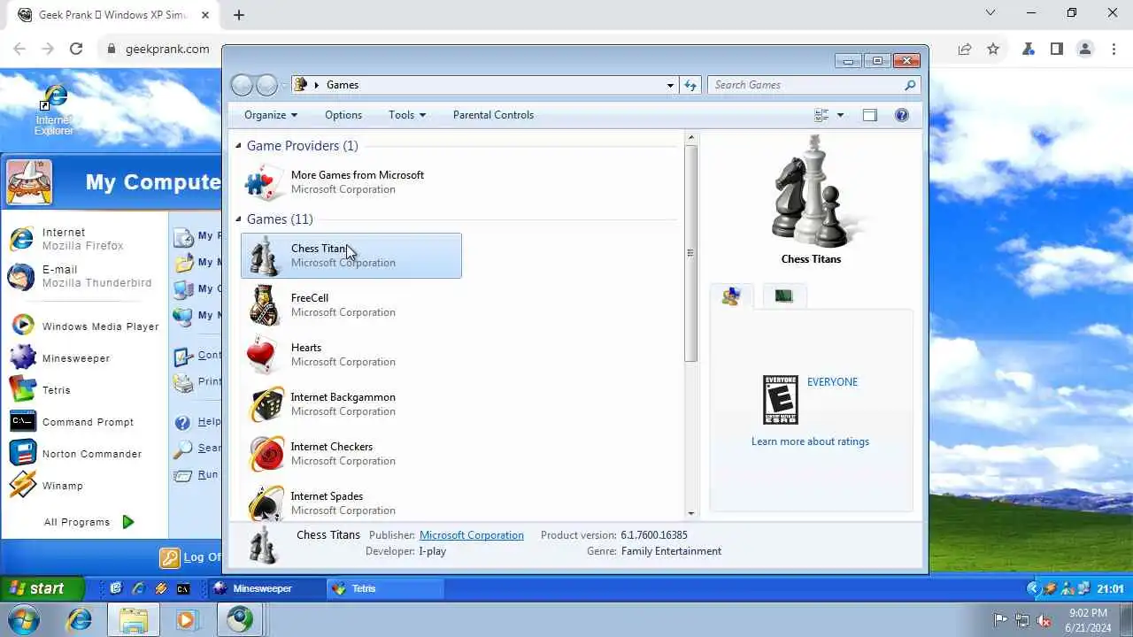Viewport: 1133px width, 637px height.
Task: Click the XP tray clock 21:01
Action: tap(1110, 588)
